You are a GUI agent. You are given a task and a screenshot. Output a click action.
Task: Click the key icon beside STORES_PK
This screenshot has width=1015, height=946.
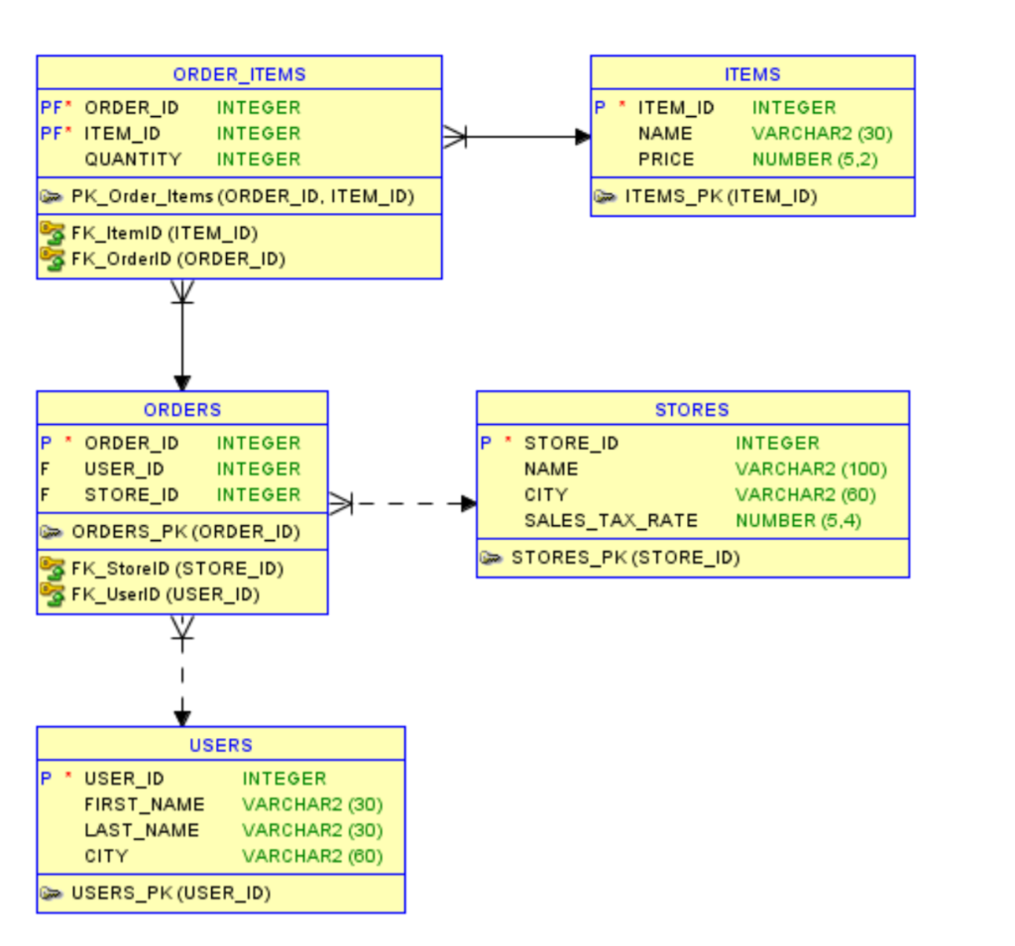[492, 558]
